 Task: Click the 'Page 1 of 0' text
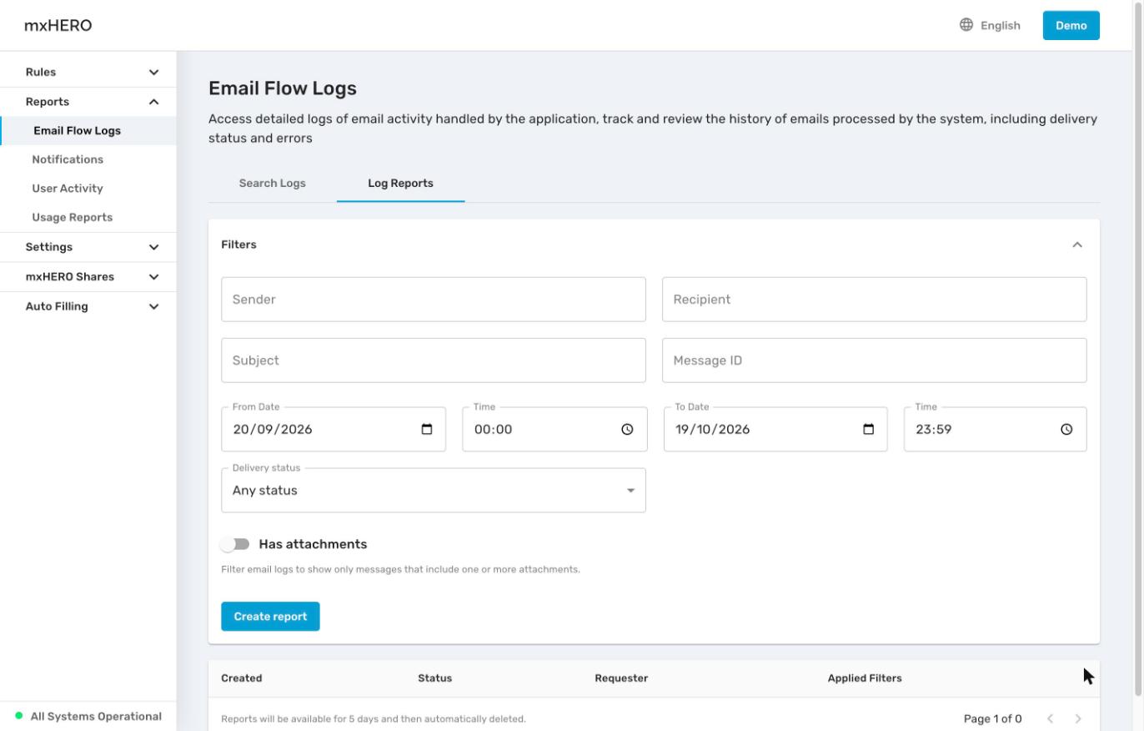tap(992, 718)
